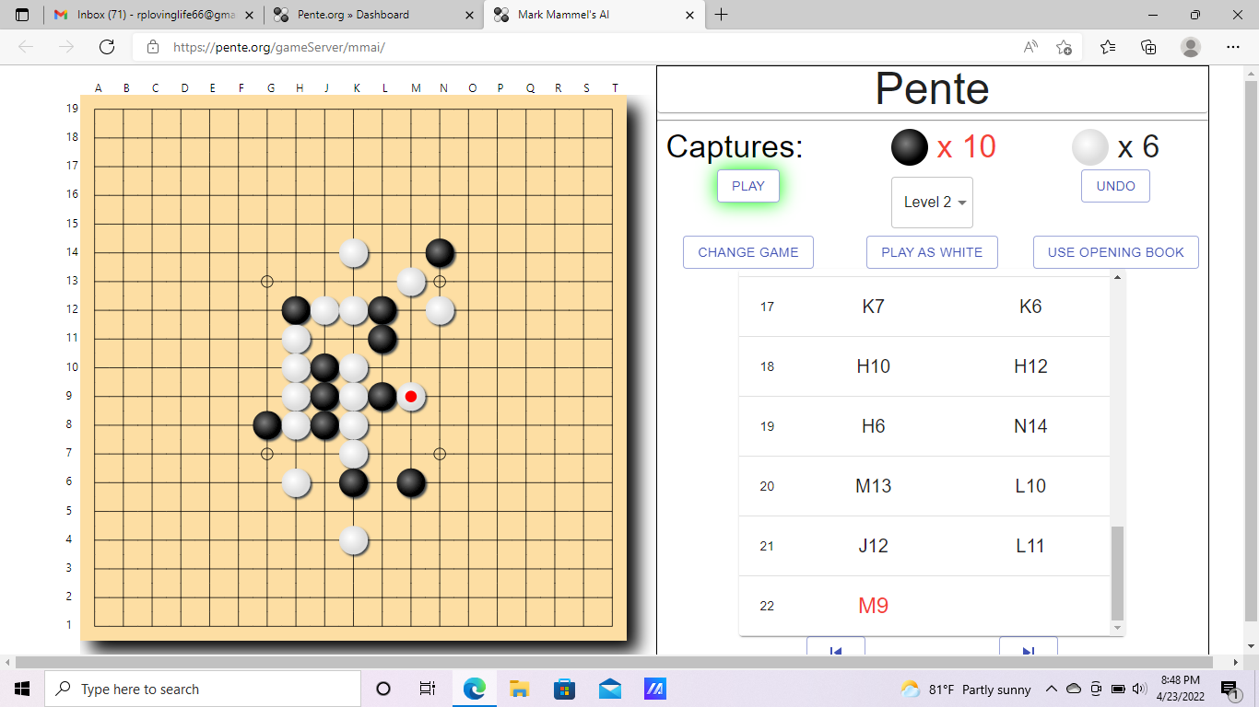The image size is (1259, 707).
Task: Open the Favorites list icon
Action: (x=1108, y=47)
